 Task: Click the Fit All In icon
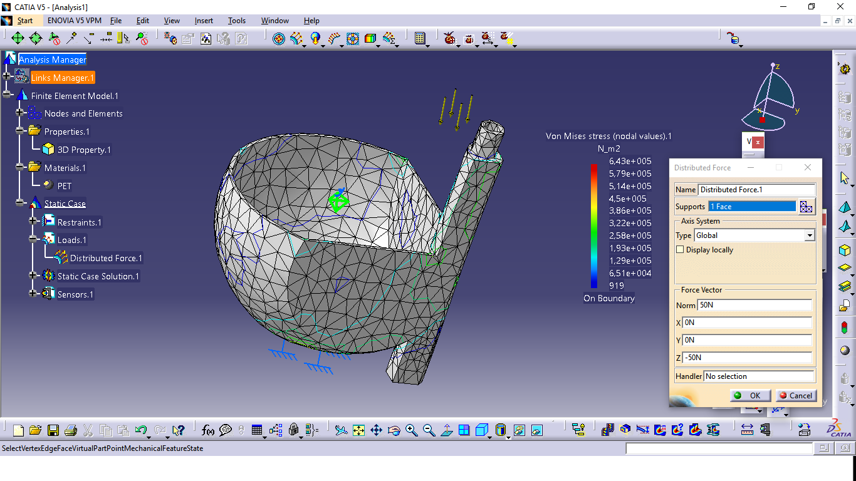tap(358, 430)
